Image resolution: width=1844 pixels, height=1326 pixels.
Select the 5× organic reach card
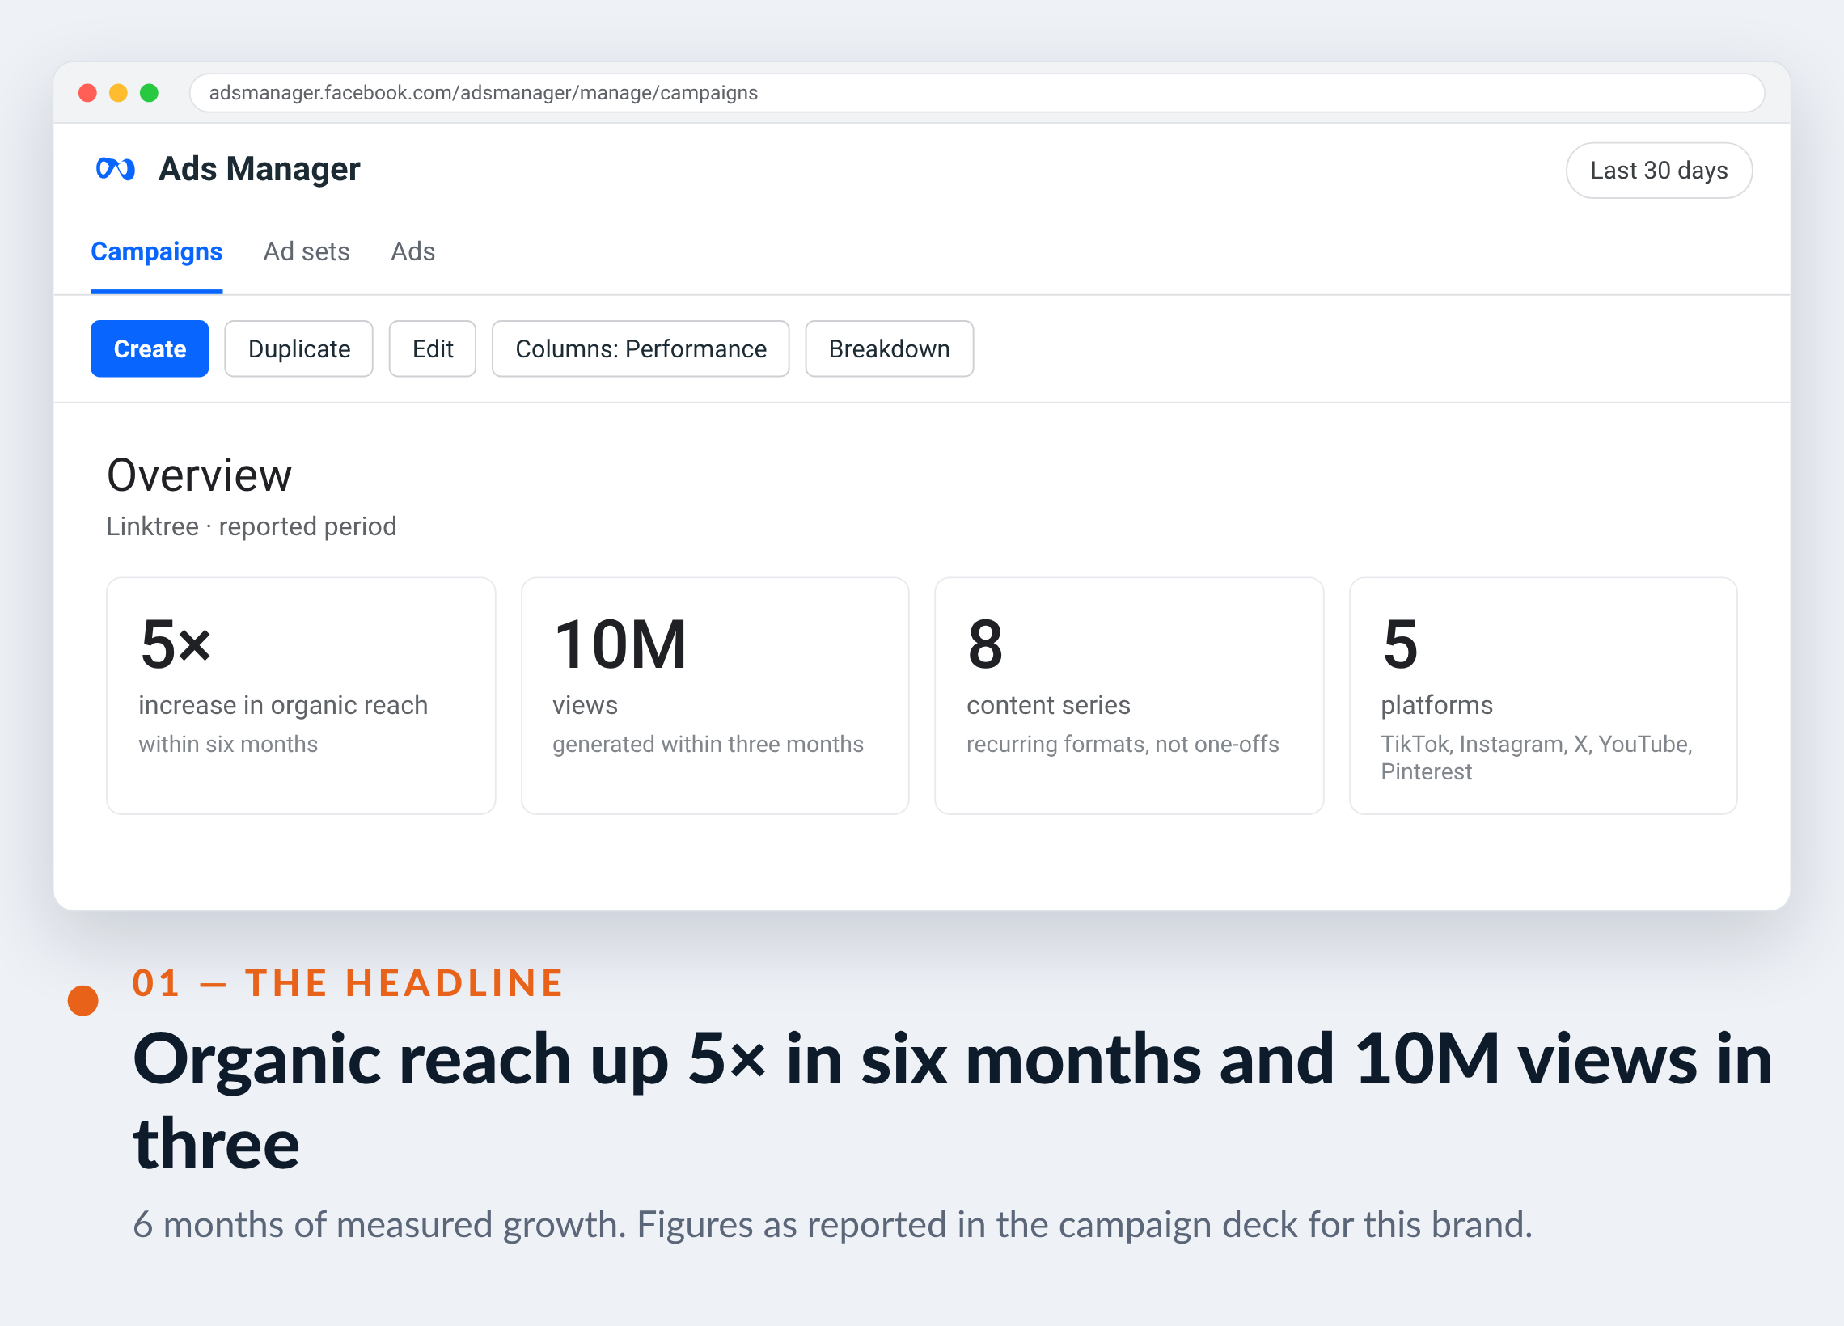coord(301,696)
